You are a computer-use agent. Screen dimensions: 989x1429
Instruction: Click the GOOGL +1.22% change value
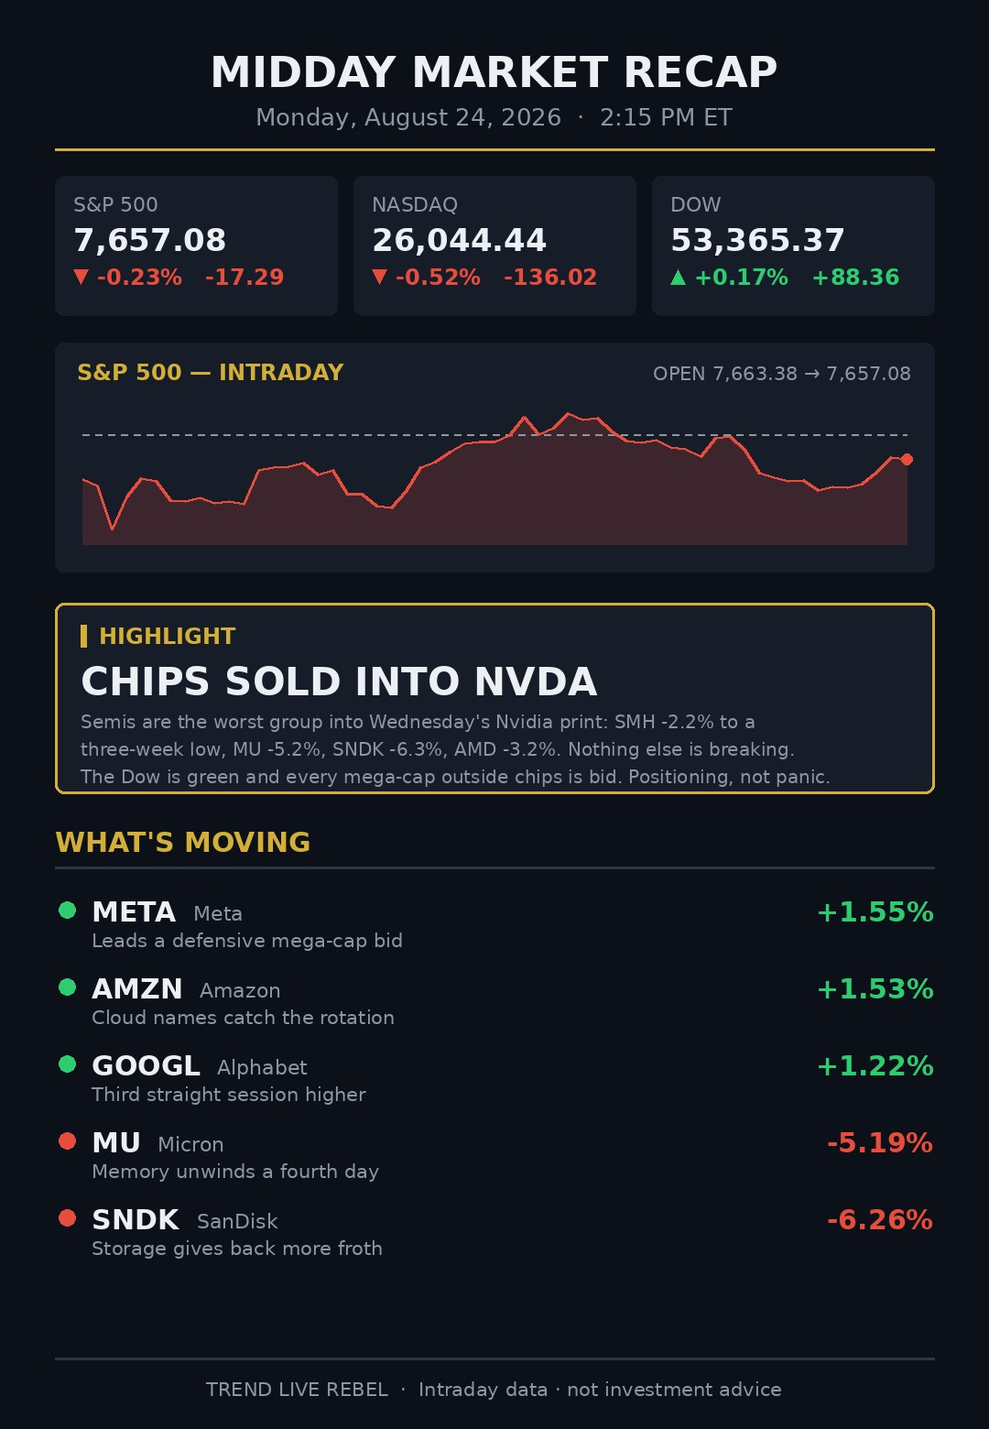click(875, 1066)
